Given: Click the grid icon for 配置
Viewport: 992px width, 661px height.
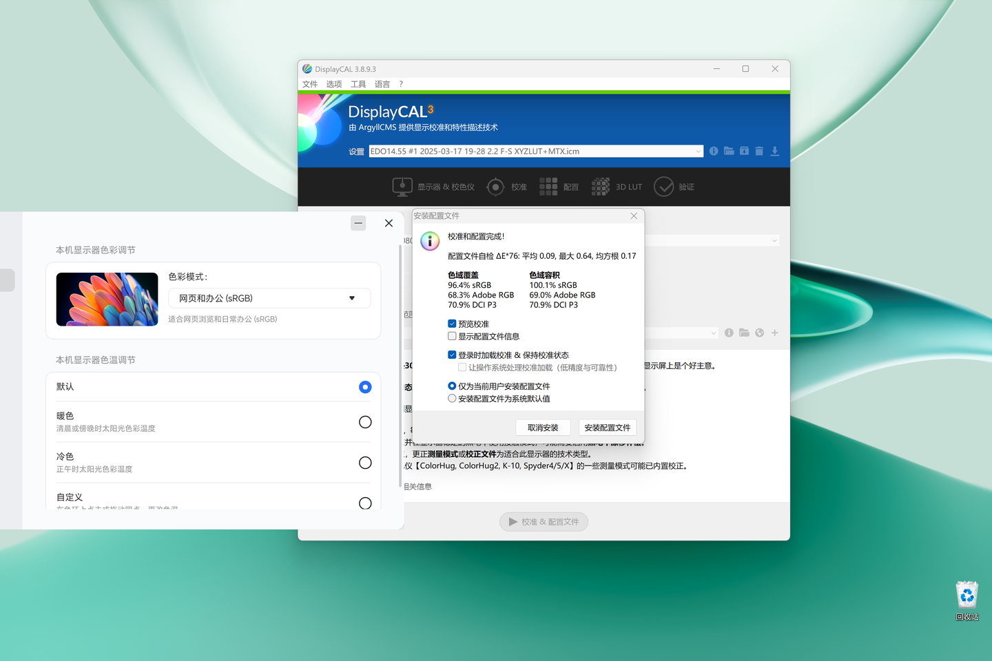Looking at the screenshot, I should [x=548, y=187].
